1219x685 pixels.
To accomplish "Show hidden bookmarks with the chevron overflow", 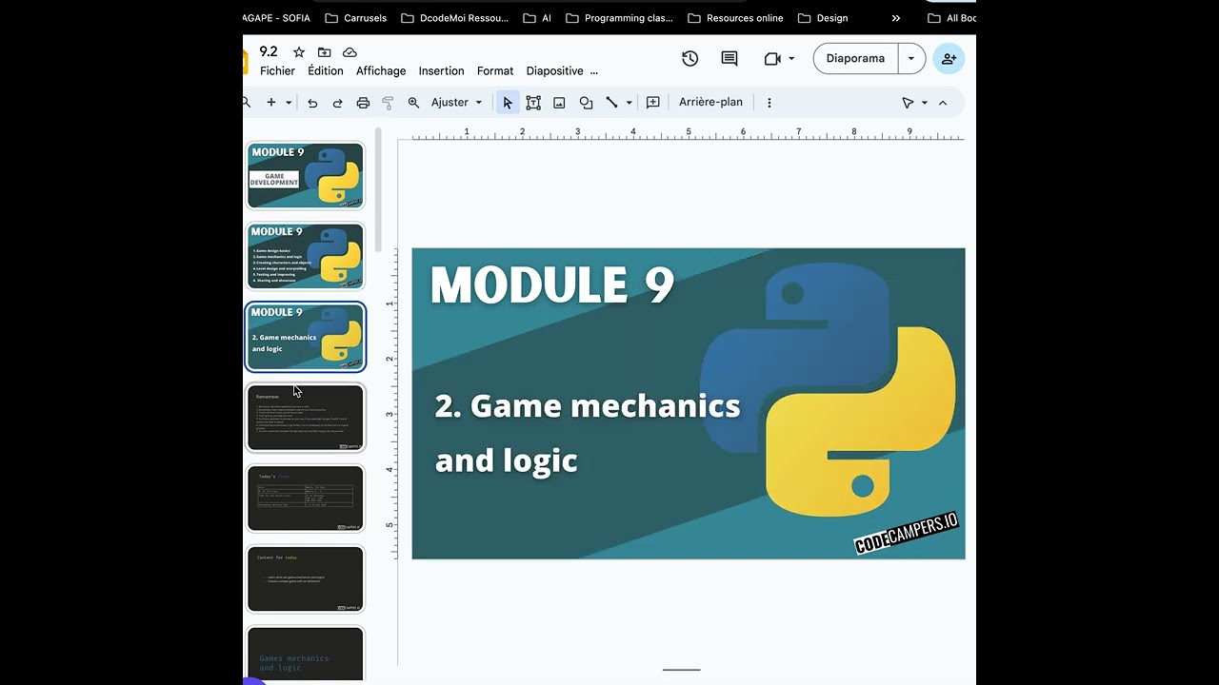I will (x=896, y=18).
